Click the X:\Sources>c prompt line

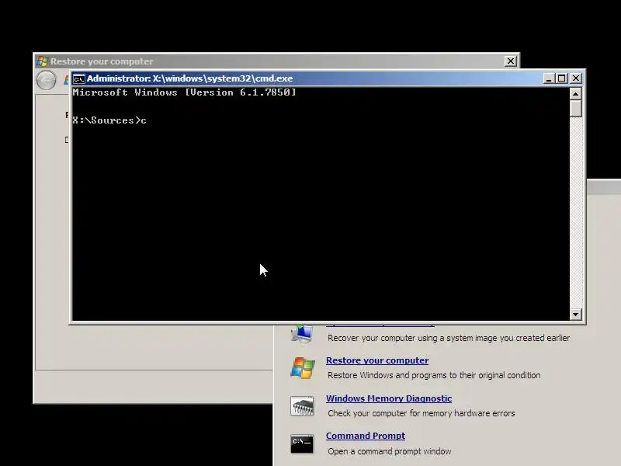[109, 120]
